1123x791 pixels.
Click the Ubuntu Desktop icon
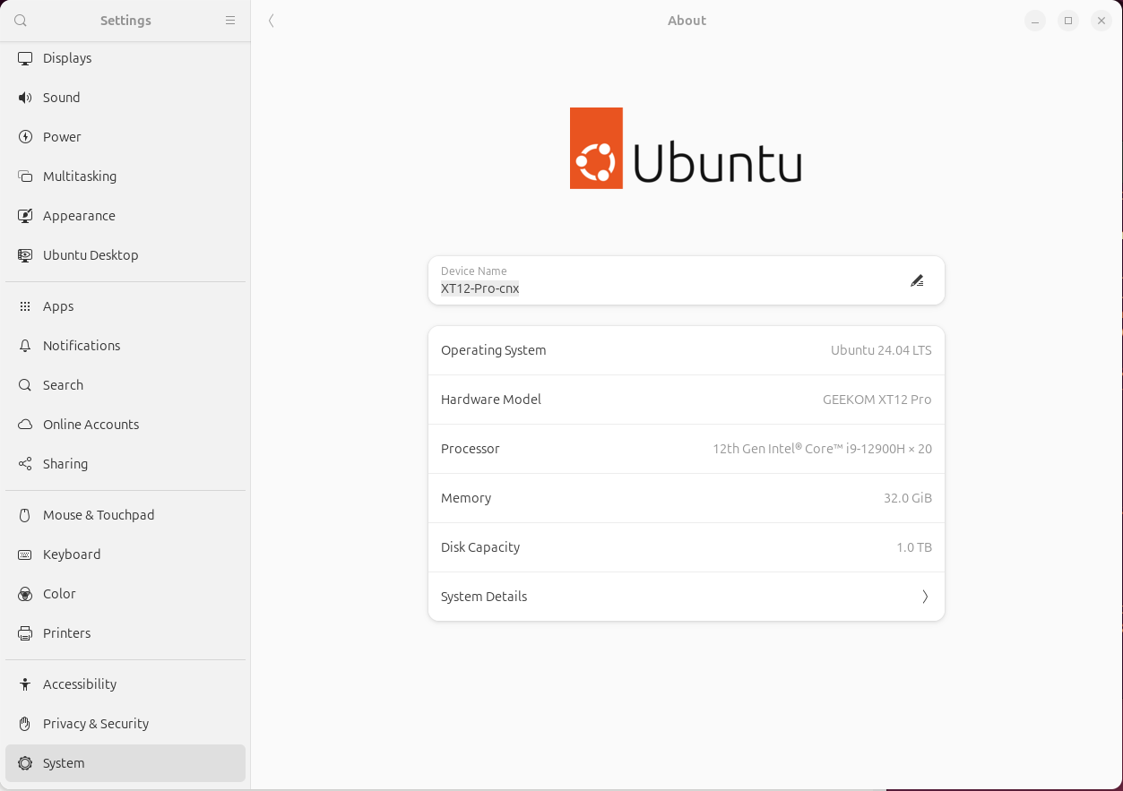pos(25,255)
